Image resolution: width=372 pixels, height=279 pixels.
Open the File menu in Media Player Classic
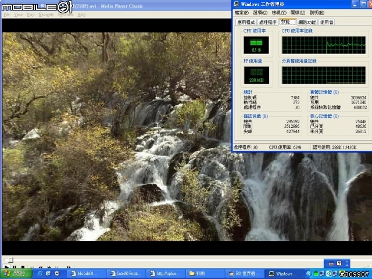[x=6, y=15]
